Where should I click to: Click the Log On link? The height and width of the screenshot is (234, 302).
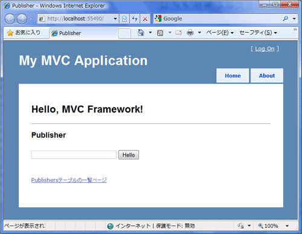click(x=265, y=49)
